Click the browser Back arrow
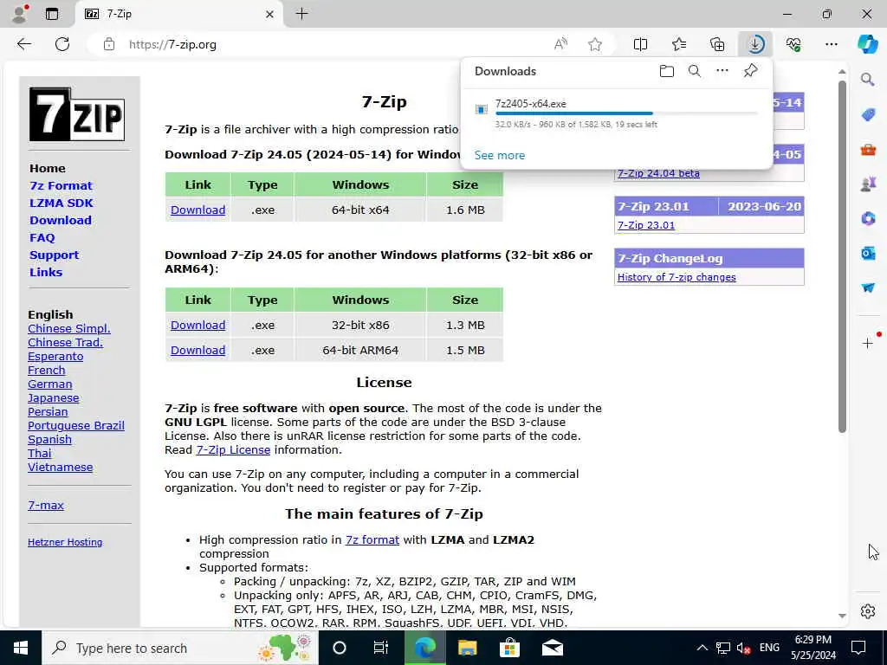Viewport: 887px width, 665px height. [x=23, y=44]
